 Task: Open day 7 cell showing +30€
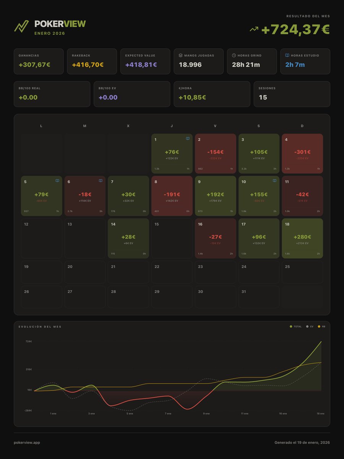coord(128,196)
